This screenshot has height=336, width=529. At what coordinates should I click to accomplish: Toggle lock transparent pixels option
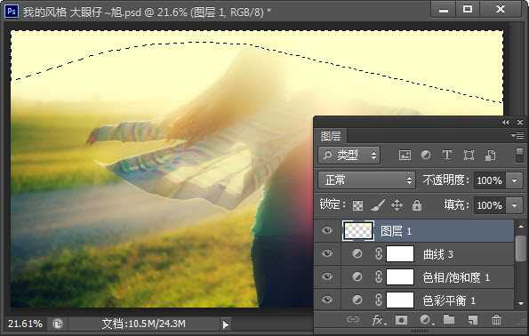pos(357,205)
